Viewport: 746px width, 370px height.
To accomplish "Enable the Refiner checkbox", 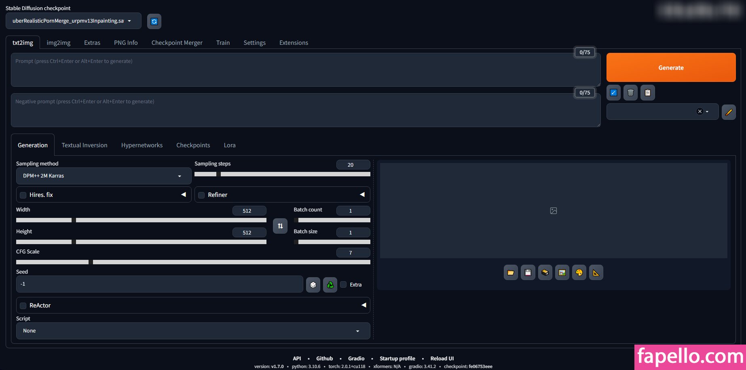I will pyautogui.click(x=201, y=195).
